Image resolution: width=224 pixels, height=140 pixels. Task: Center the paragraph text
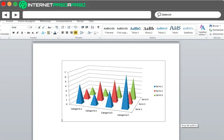click(x=67, y=33)
